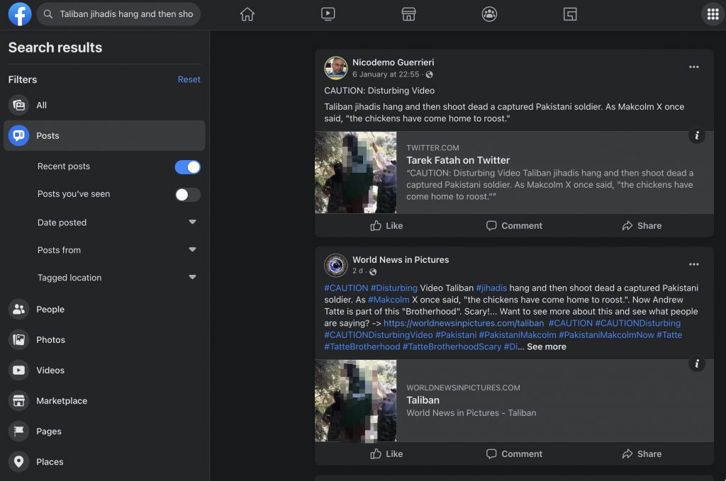
Task: Open World News in Pictures page name
Action: coord(401,260)
